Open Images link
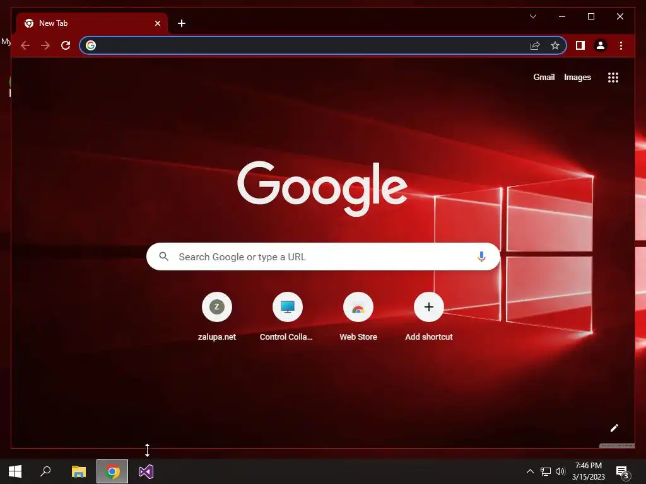Screen dimensions: 646x484 click(x=577, y=78)
